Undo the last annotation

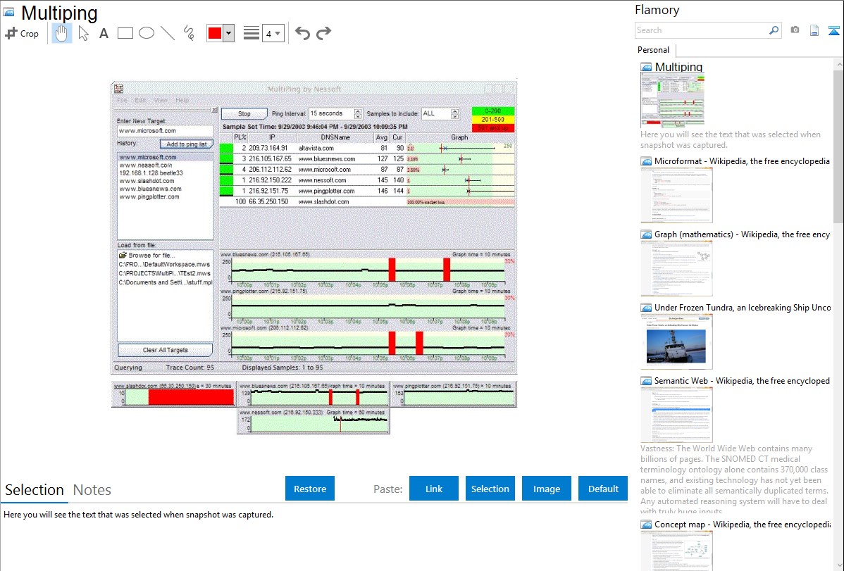point(302,33)
